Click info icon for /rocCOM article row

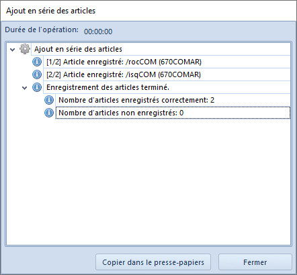(x=37, y=62)
